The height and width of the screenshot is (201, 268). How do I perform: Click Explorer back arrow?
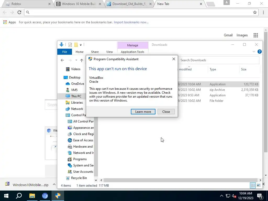tap(62, 60)
